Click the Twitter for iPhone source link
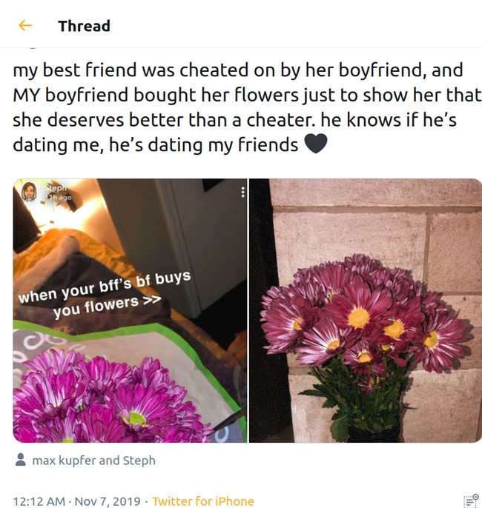The height and width of the screenshot is (508, 482). 202,501
